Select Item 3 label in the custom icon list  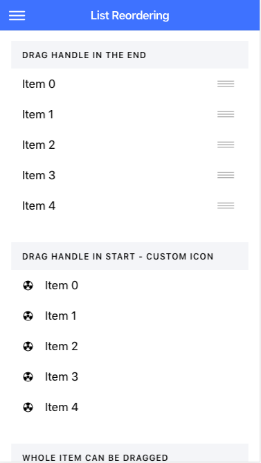(62, 376)
